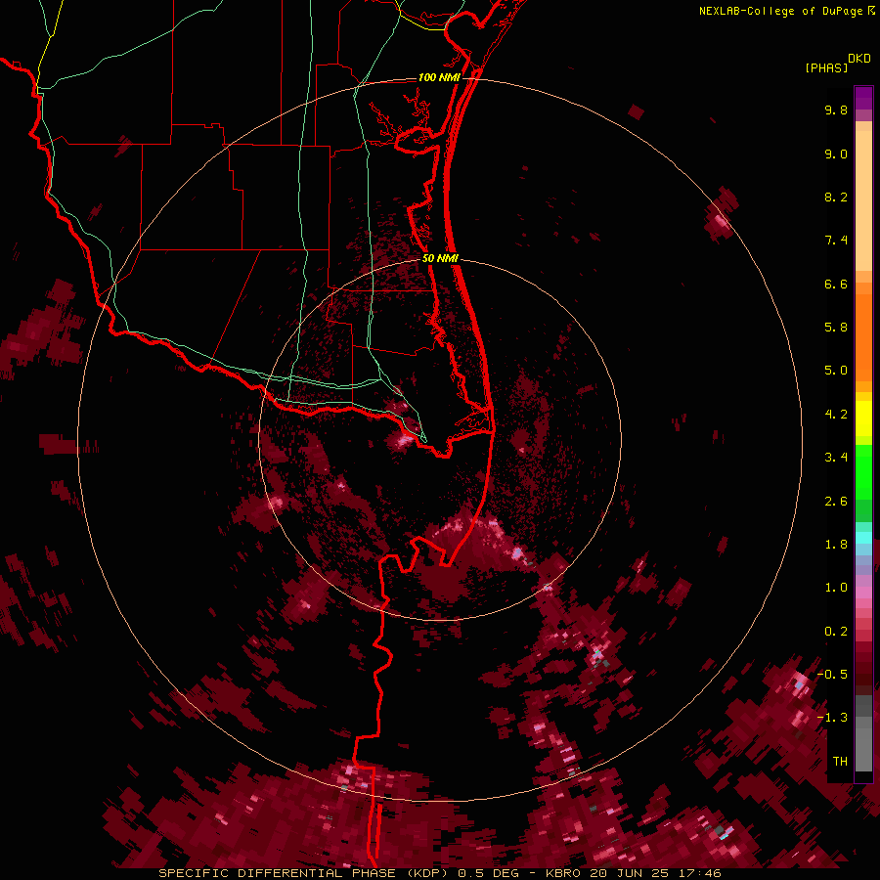Click the TH label on the color scale
This screenshot has width=880, height=880.
coord(840,762)
